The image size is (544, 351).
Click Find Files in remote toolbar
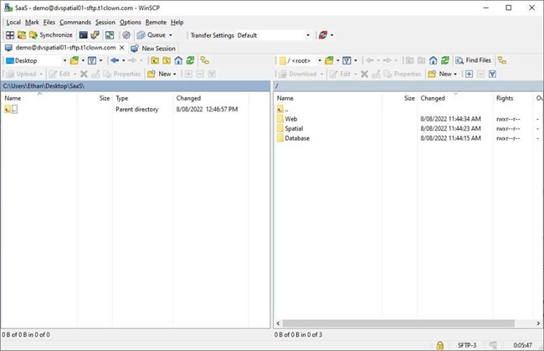(x=473, y=60)
